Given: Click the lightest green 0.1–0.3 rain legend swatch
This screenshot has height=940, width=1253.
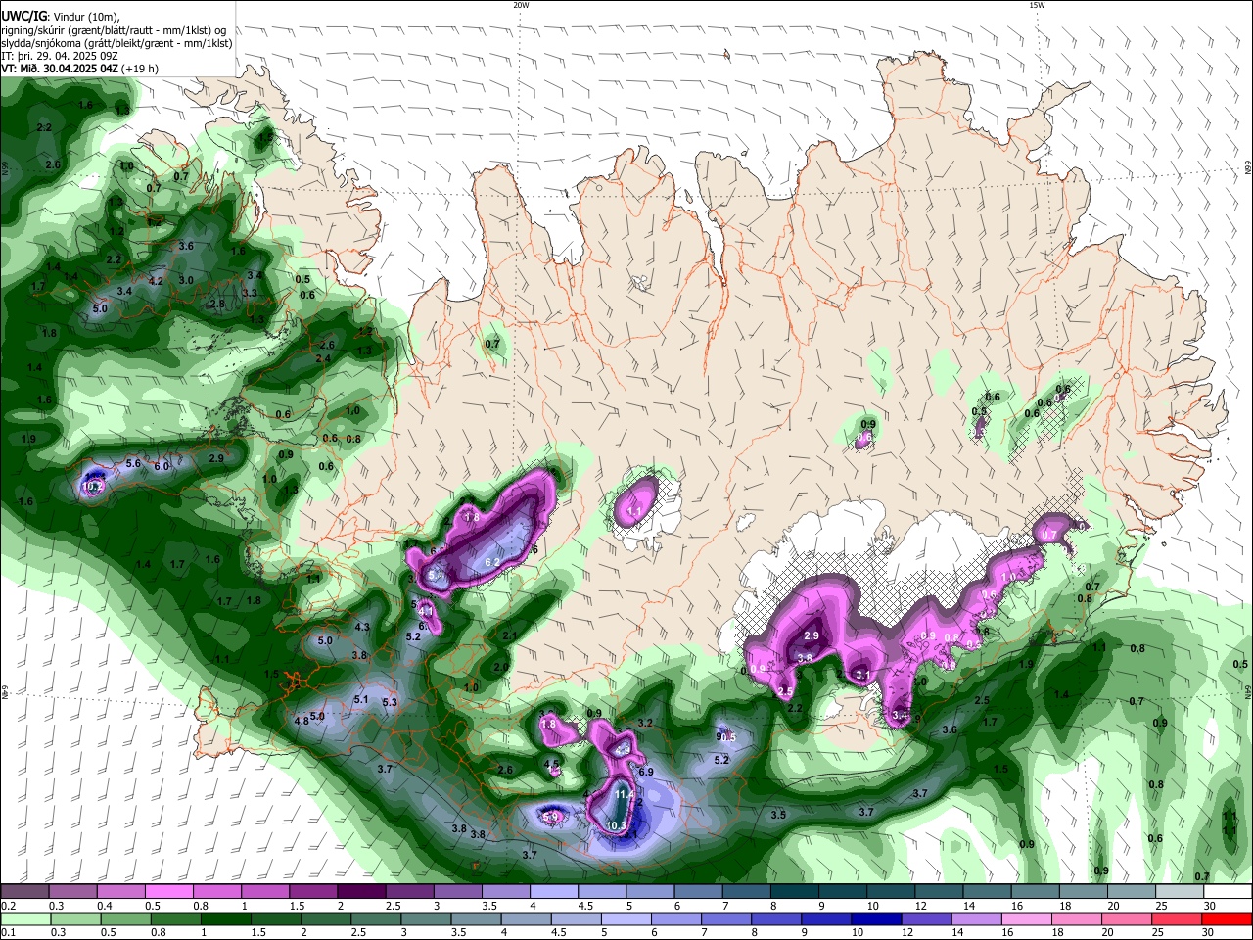Looking at the screenshot, I should [x=25, y=918].
